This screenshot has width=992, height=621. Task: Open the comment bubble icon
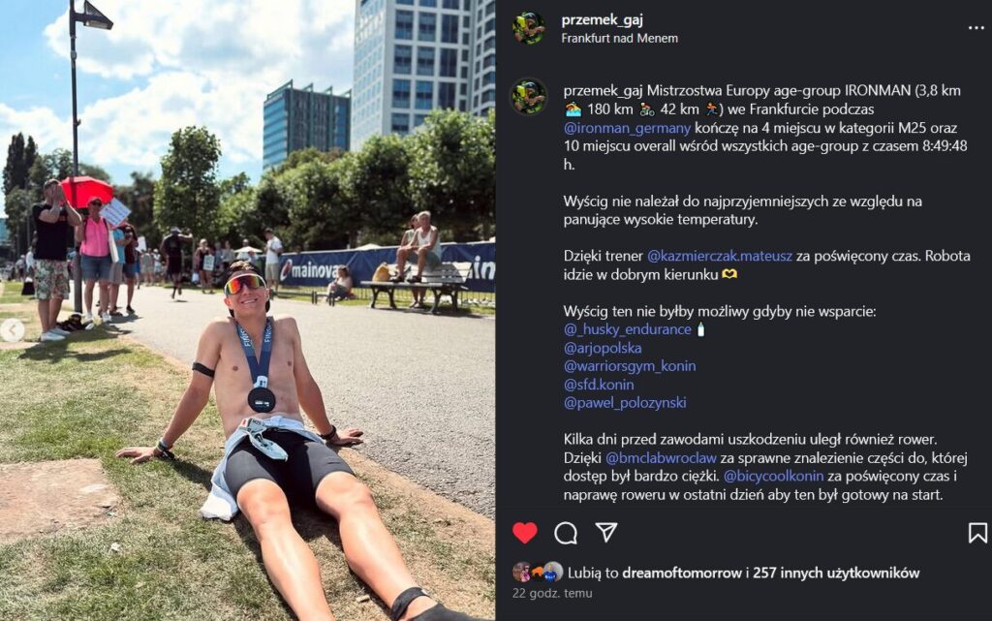(x=566, y=533)
